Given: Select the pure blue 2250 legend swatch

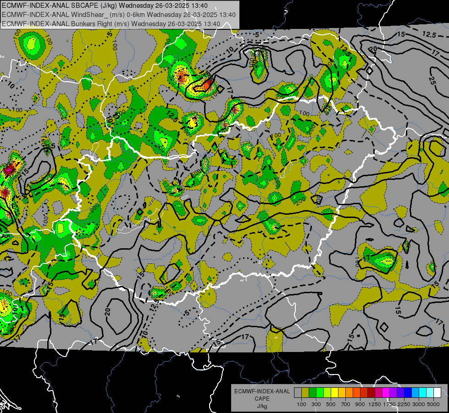Looking at the screenshot, I should 408,393.
